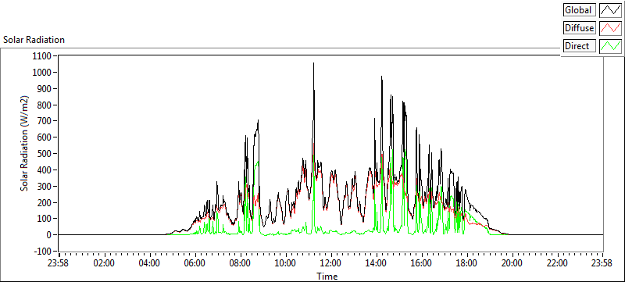Click the 20:00 time axis label
This screenshot has height=282, width=625.
[512, 263]
